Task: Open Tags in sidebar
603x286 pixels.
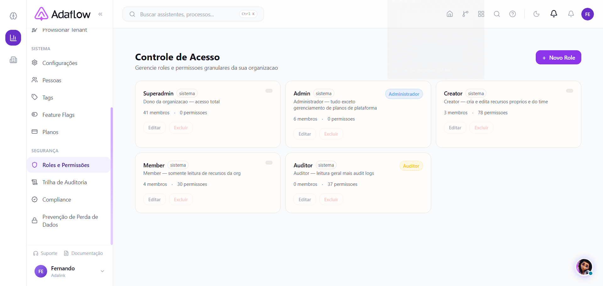Action: point(69,98)
